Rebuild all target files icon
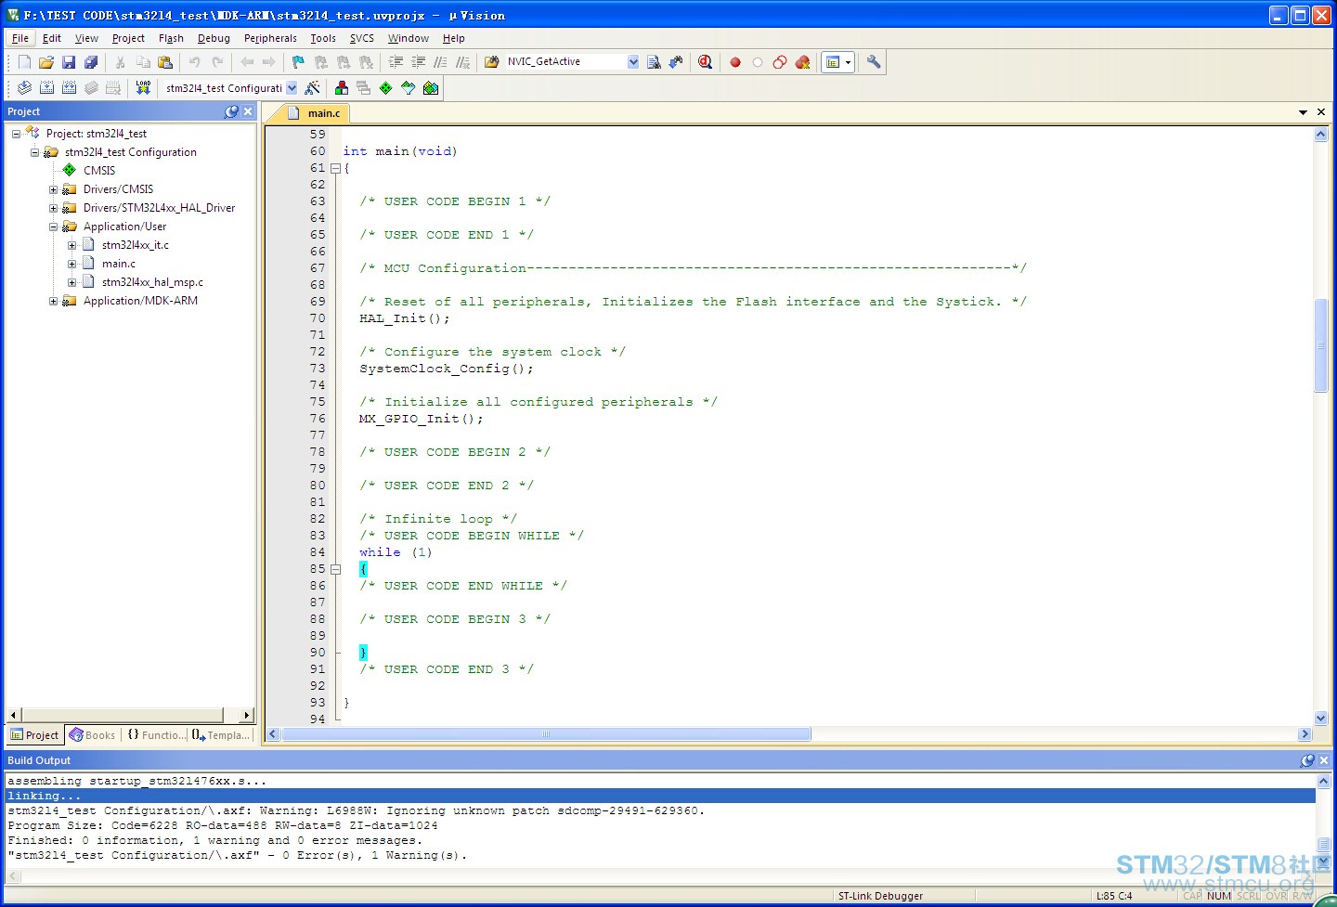The height and width of the screenshot is (907, 1337). 69,88
